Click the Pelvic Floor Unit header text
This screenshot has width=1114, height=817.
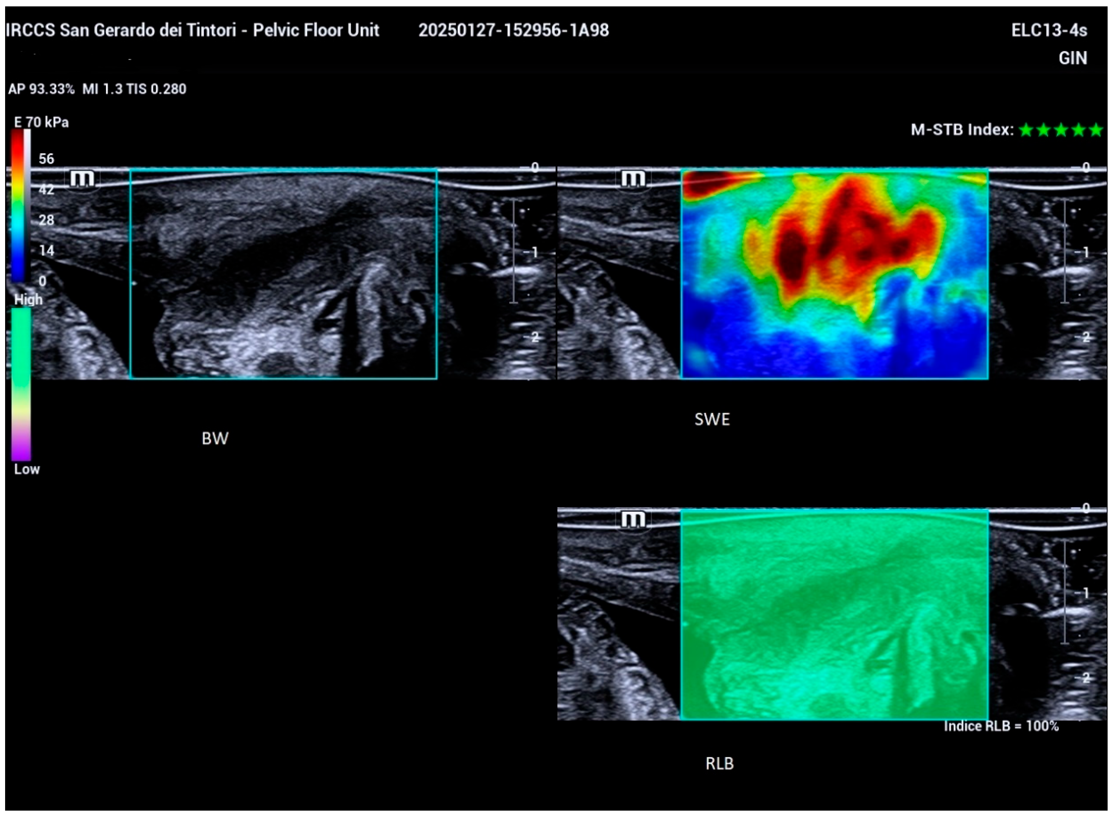(x=316, y=31)
